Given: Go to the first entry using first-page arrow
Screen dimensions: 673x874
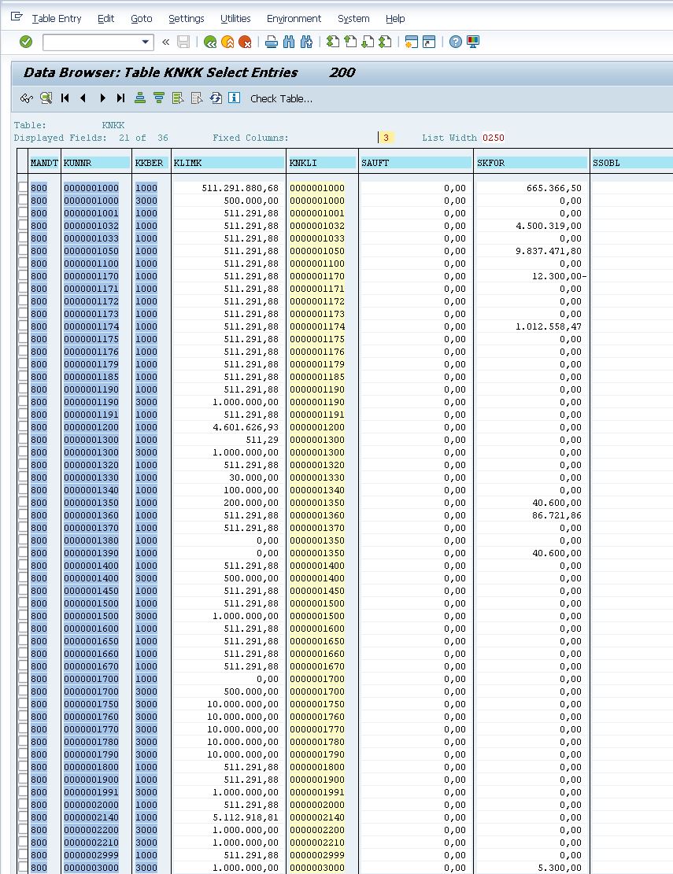Looking at the screenshot, I should (x=65, y=98).
